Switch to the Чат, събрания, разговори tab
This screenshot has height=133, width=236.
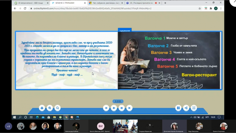coord(106,3)
